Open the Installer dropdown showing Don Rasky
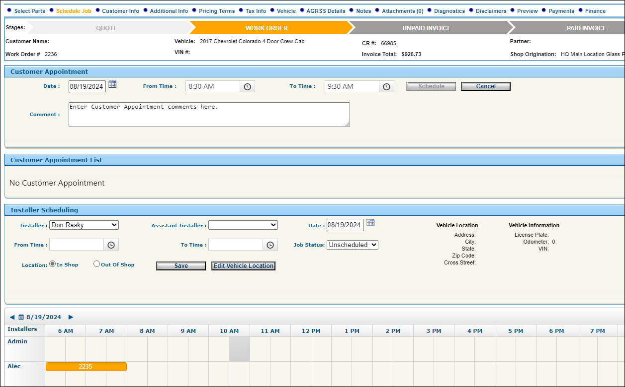The image size is (625, 387). [x=84, y=225]
